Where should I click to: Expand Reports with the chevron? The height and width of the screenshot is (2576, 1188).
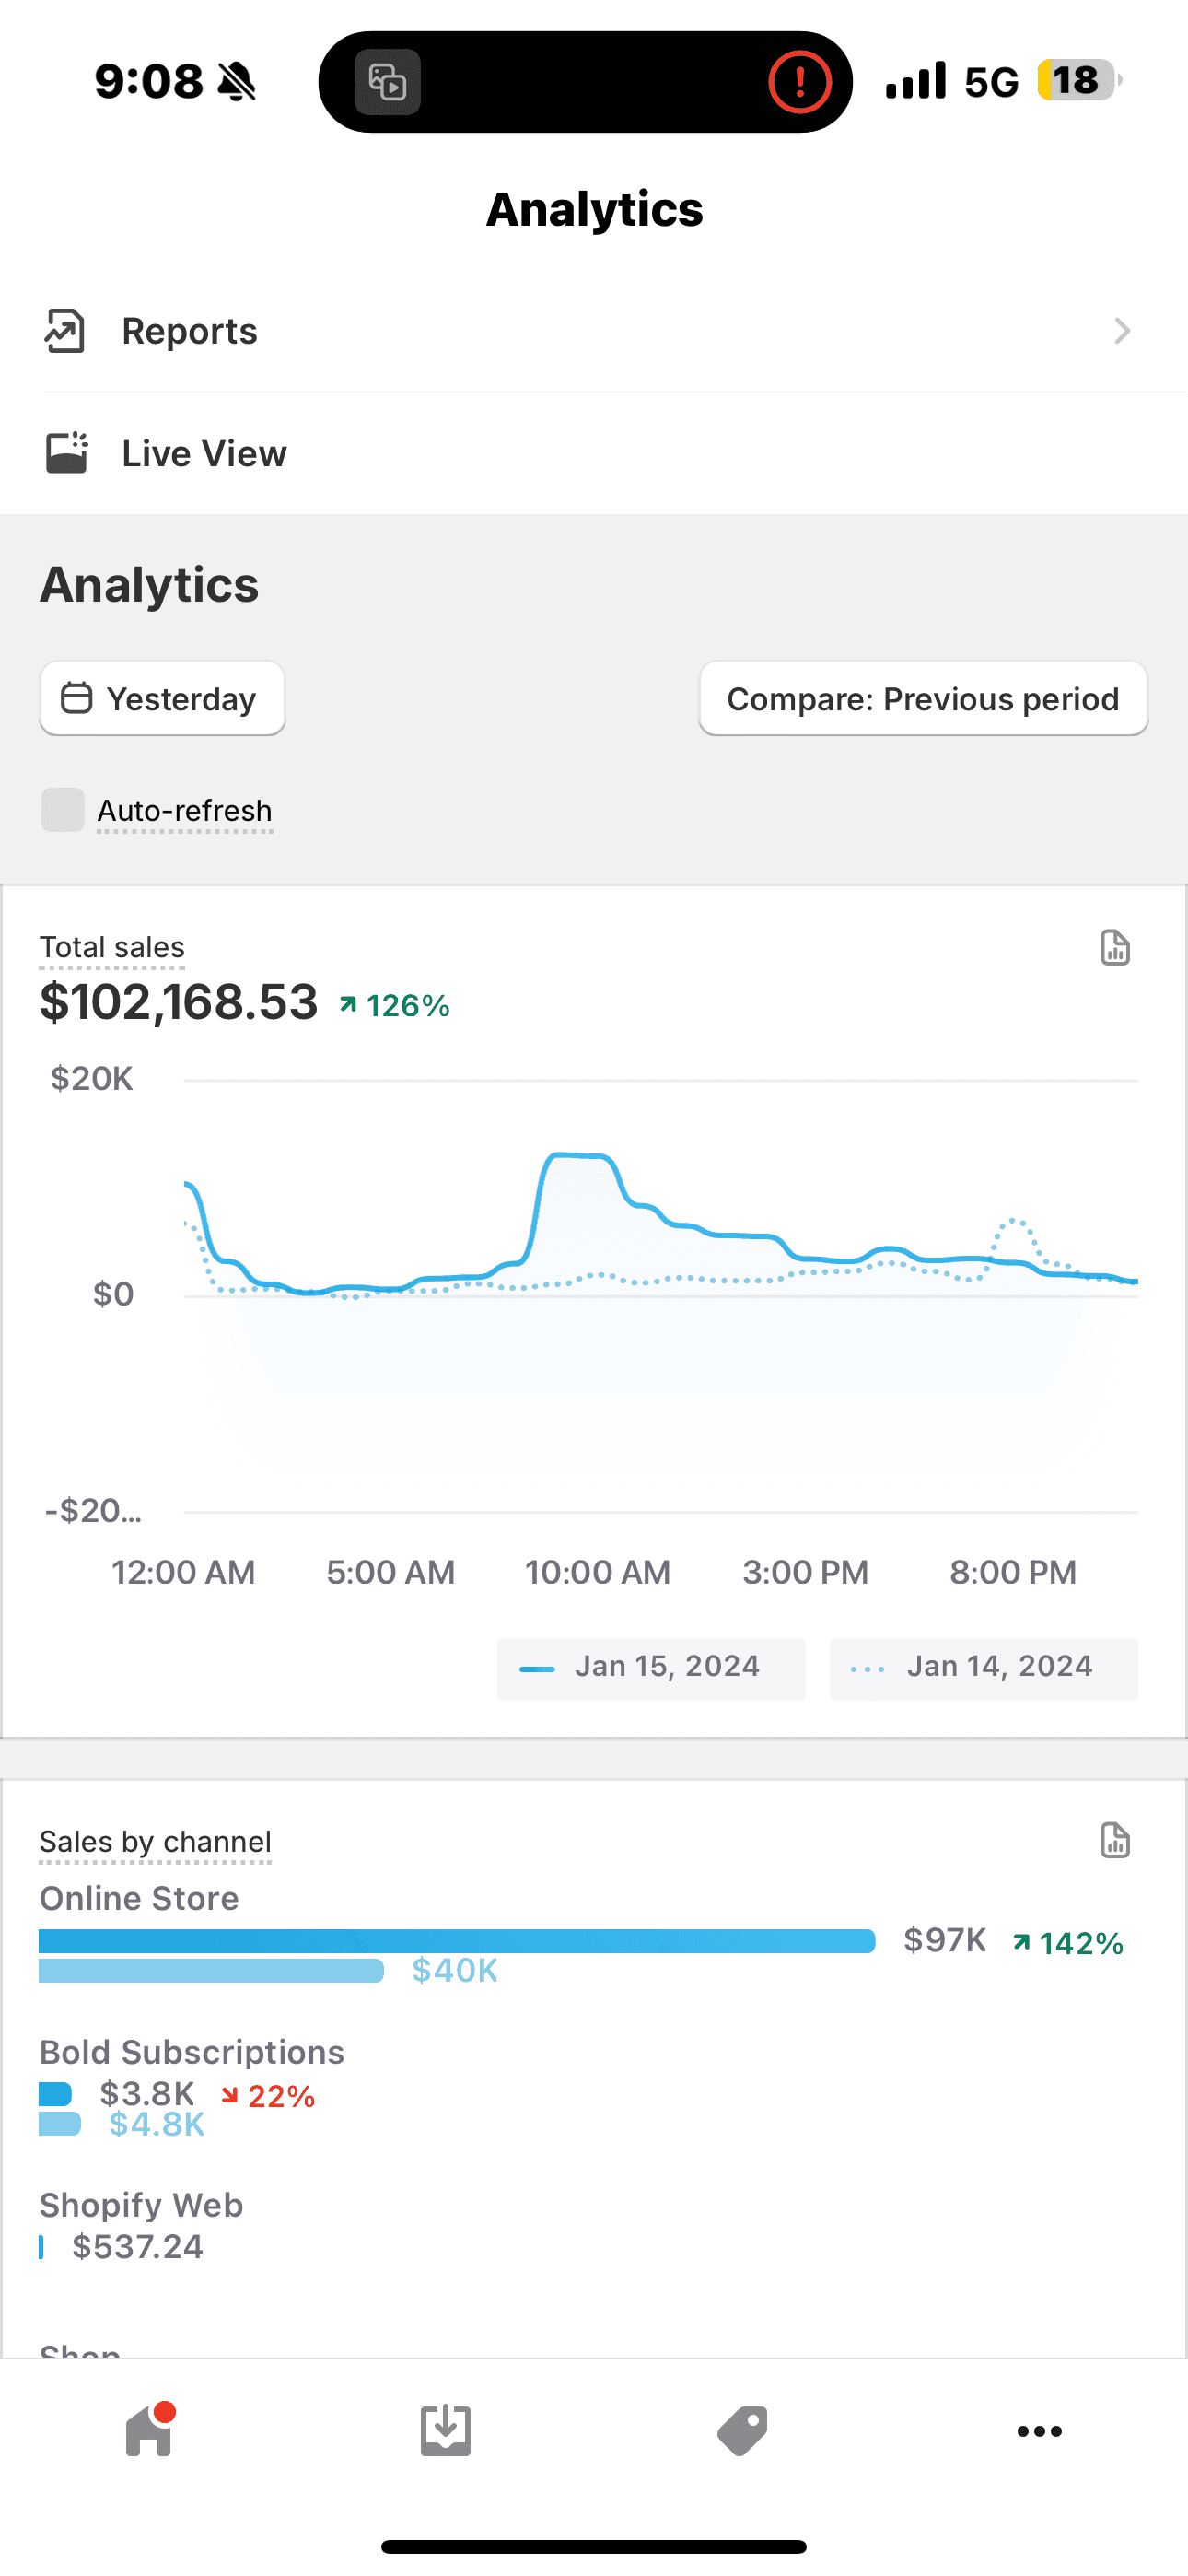pos(1122,331)
